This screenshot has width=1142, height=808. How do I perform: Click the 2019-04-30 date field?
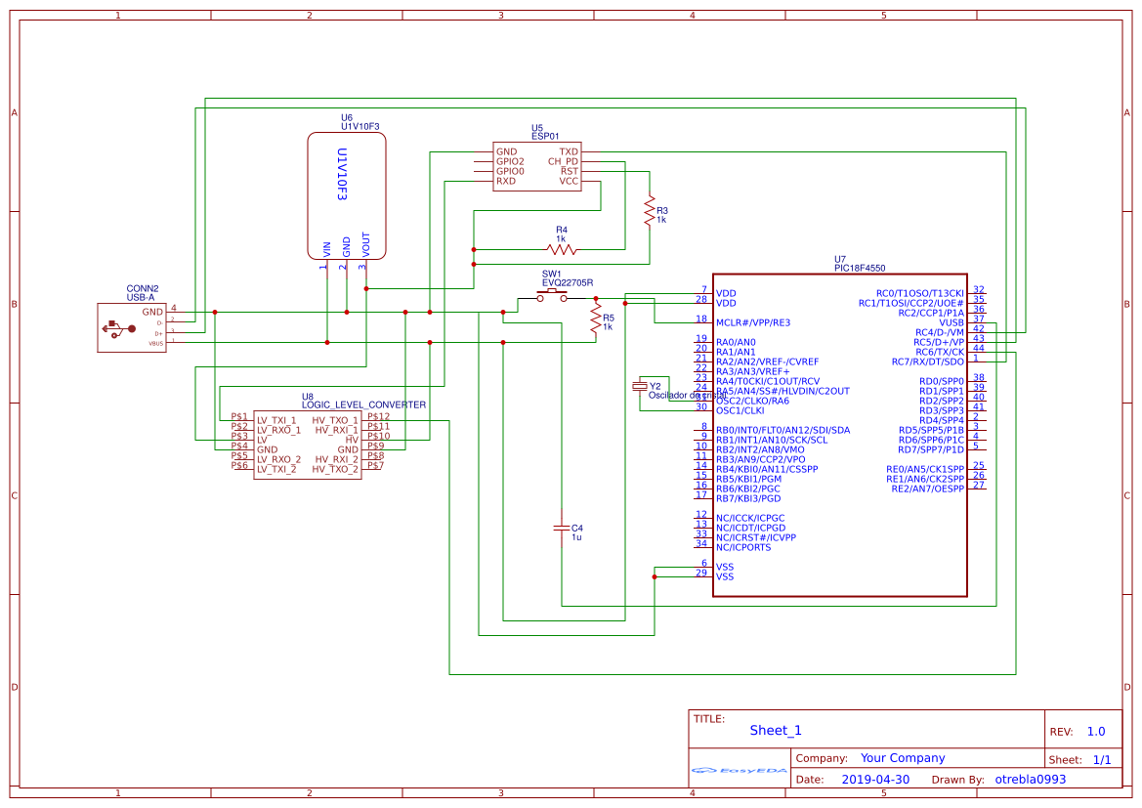876,779
